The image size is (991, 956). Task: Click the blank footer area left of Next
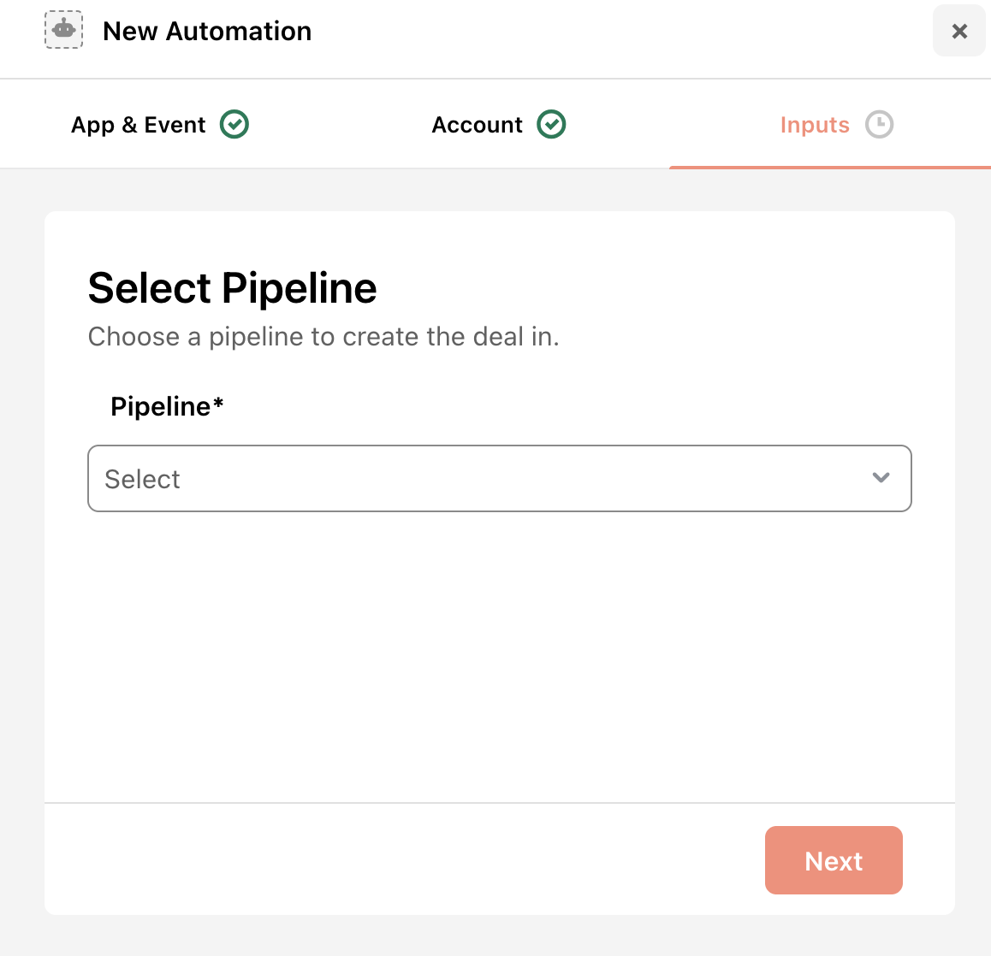405,860
